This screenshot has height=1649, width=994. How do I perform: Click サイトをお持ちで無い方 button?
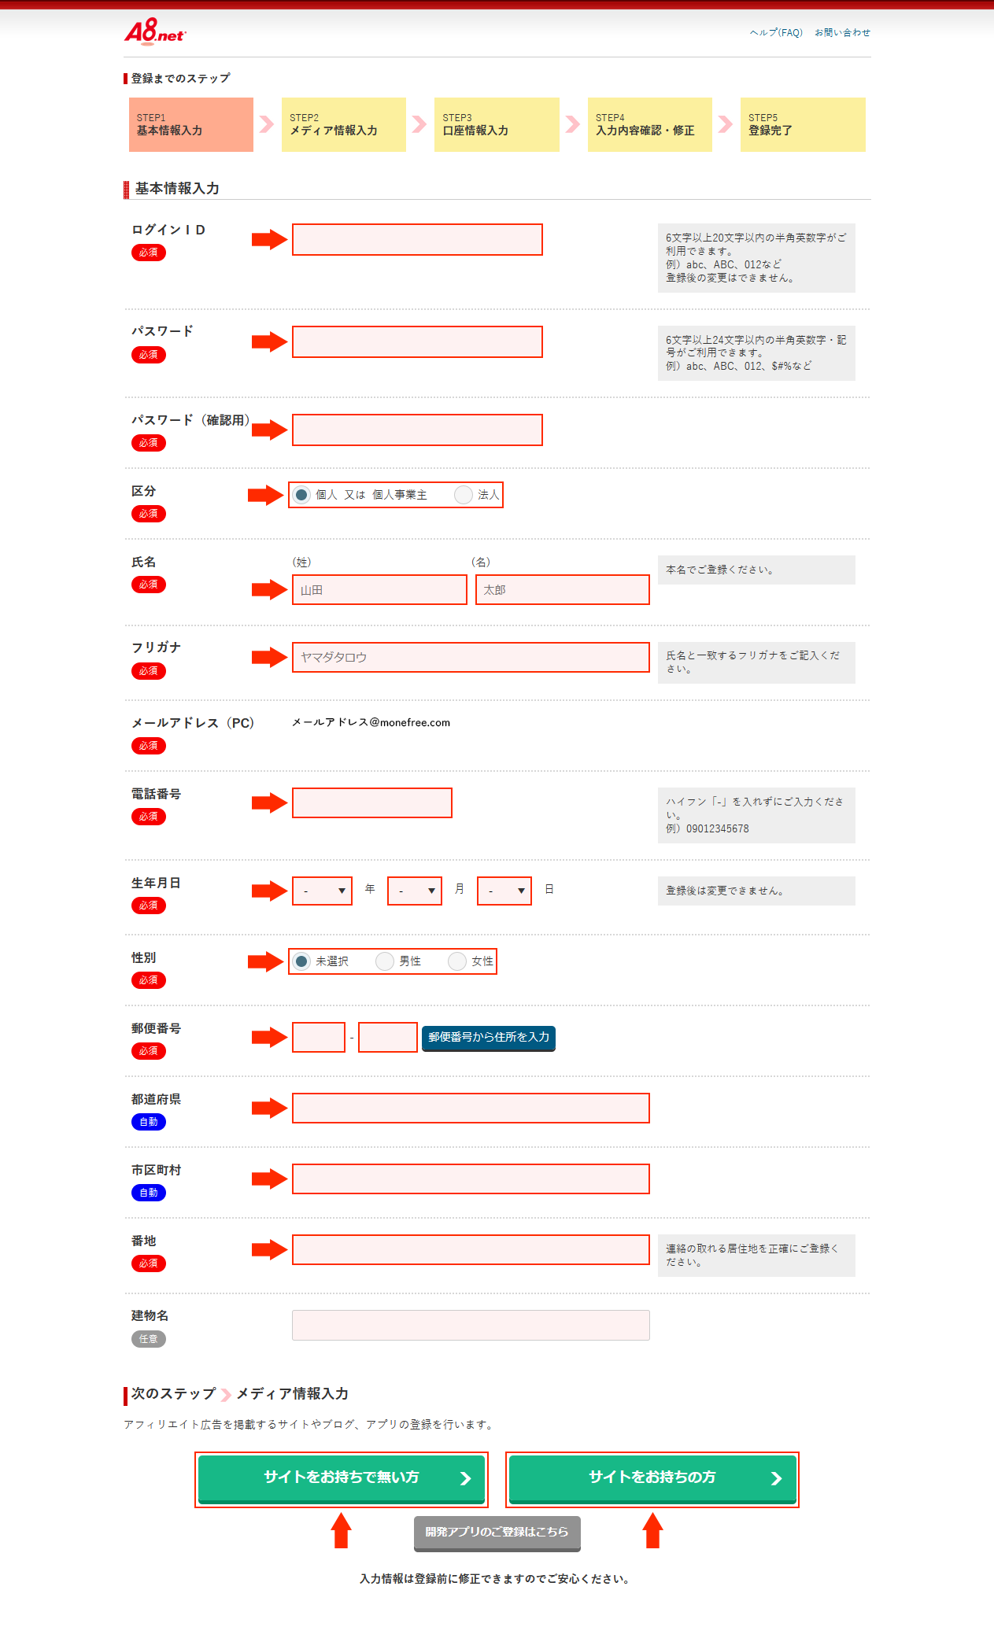[341, 1478]
